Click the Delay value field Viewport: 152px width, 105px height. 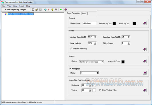[x=88, y=73]
